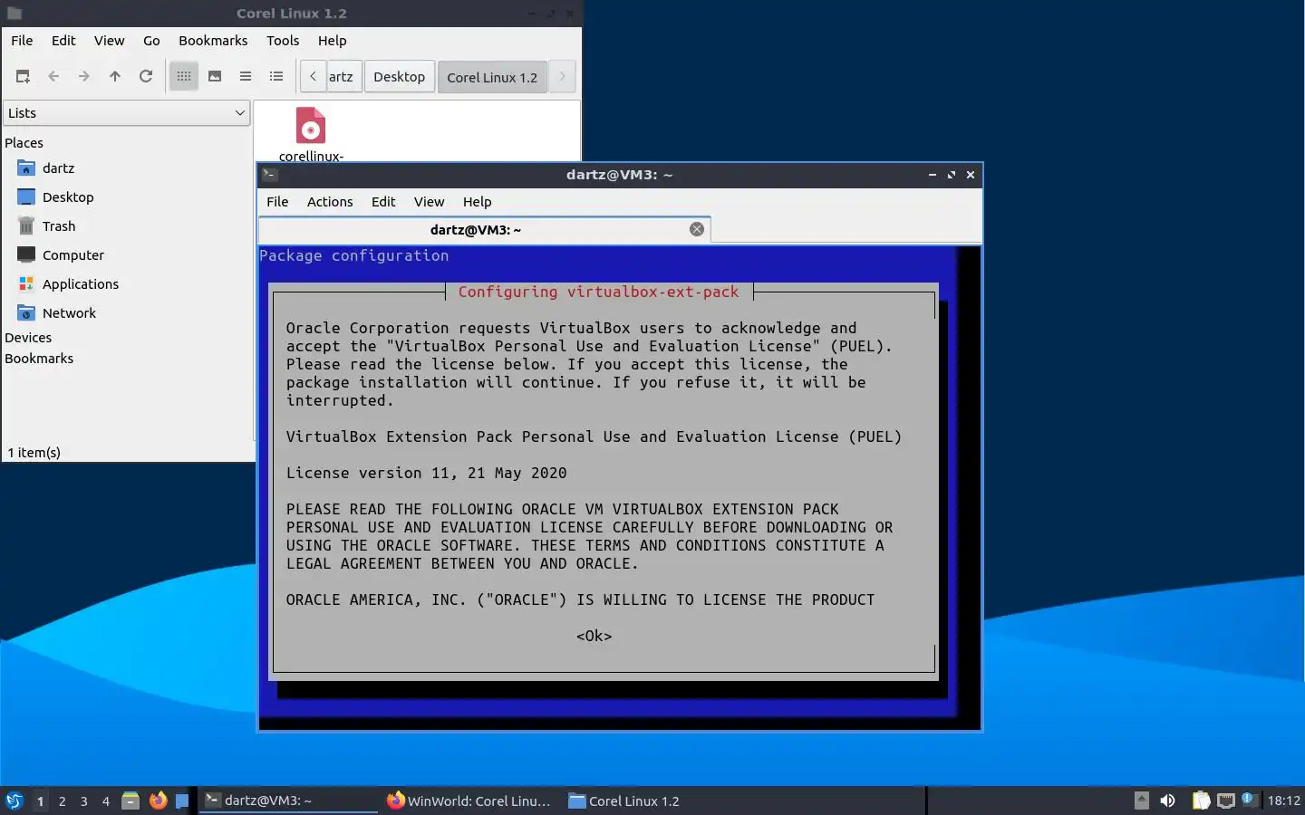This screenshot has width=1305, height=815.
Task: Switch to workspace 4
Action: [x=105, y=801]
